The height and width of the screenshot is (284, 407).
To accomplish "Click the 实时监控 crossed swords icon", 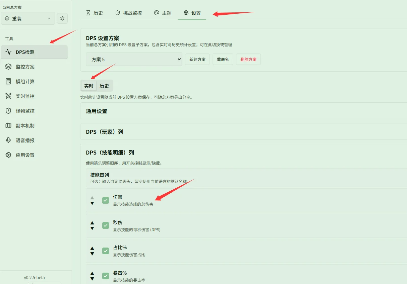I will tap(8, 96).
